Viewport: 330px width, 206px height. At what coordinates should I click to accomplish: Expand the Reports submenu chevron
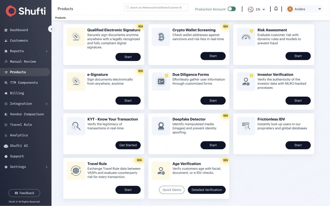47,51
